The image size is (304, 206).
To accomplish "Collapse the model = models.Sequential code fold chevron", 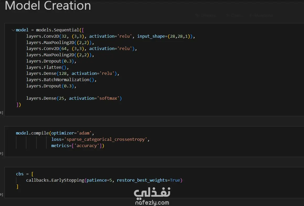I will (13, 30).
